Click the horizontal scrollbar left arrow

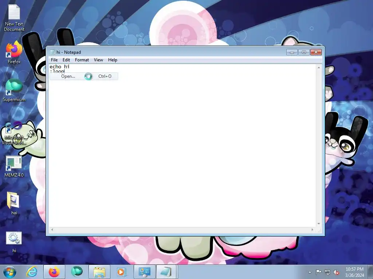click(52, 230)
